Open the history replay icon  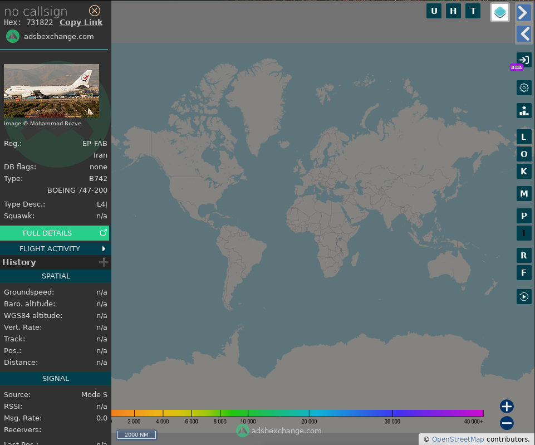[x=524, y=296]
